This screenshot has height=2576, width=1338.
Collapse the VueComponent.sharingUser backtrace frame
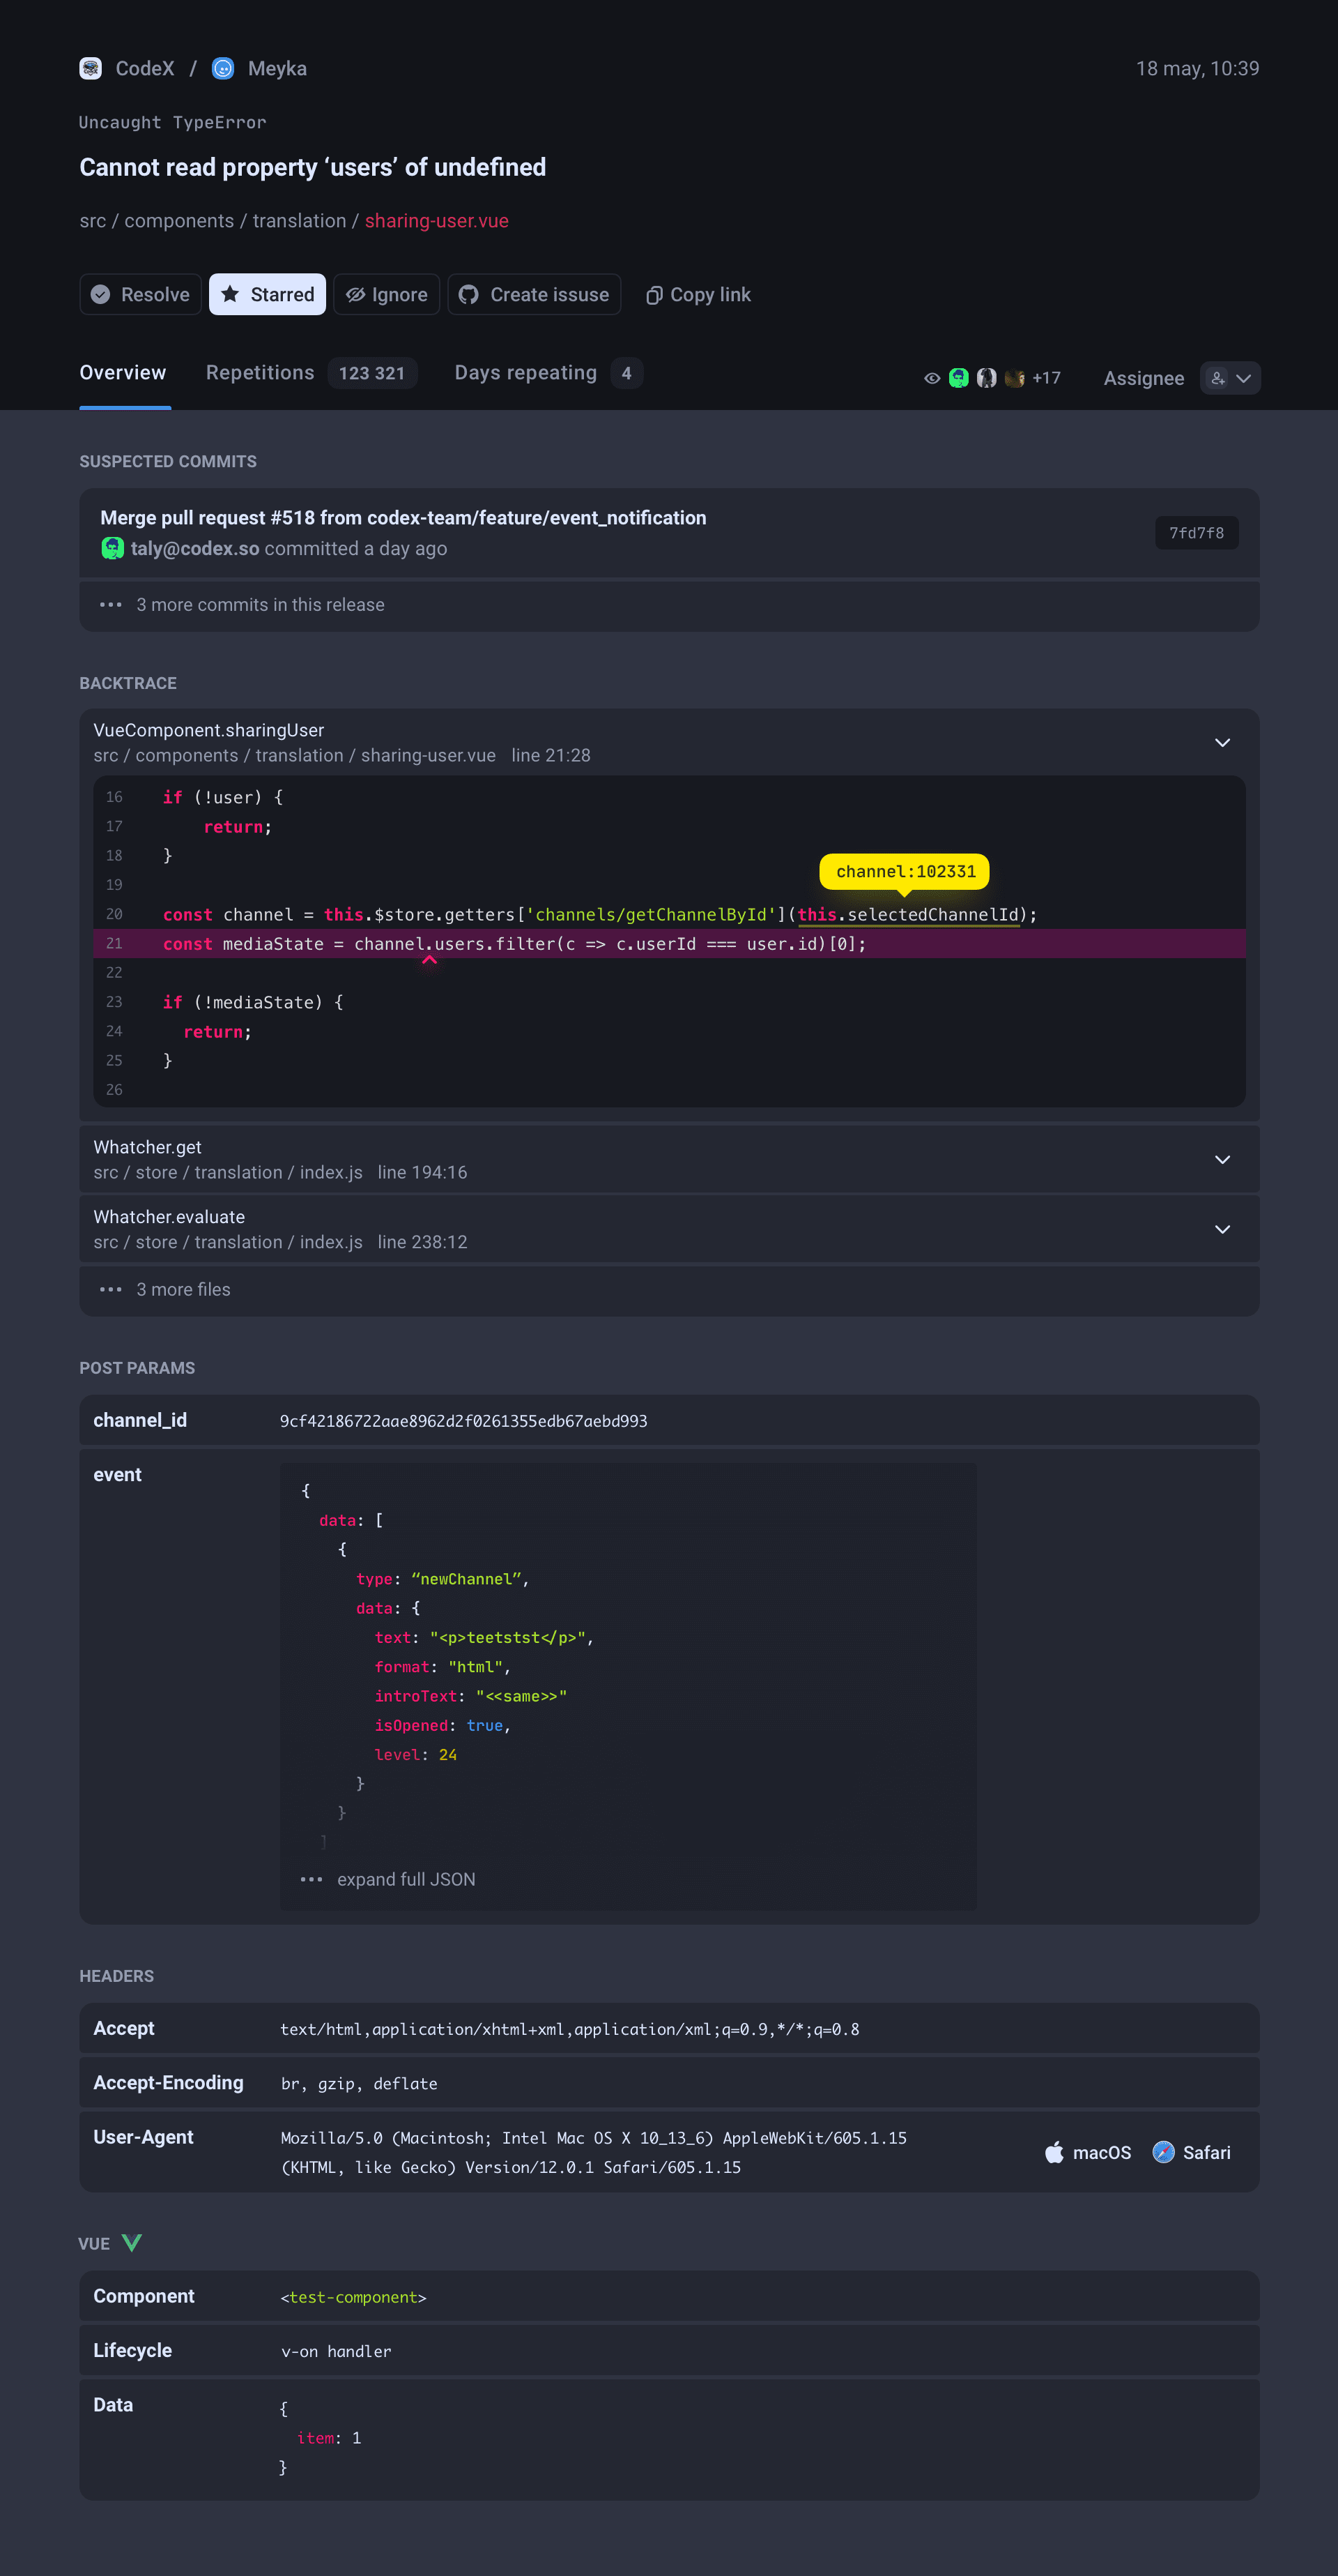coord(1221,742)
